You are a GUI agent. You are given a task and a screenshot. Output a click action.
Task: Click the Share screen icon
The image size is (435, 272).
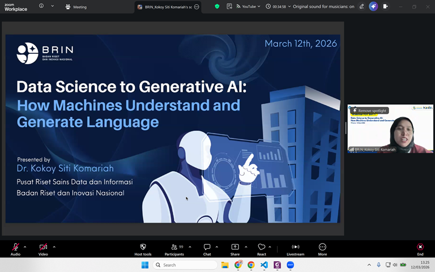pos(235,247)
